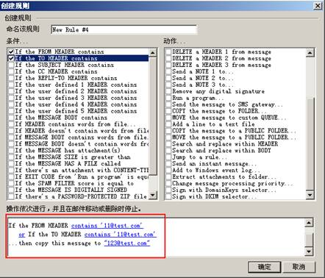The image size is (325, 278).
Task: Select 'If HEADER contains words from file...' row
Action: click(79, 124)
